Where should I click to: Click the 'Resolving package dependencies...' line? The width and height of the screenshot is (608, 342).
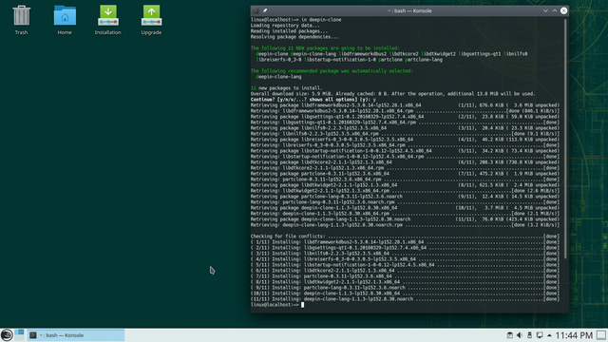coord(294,37)
